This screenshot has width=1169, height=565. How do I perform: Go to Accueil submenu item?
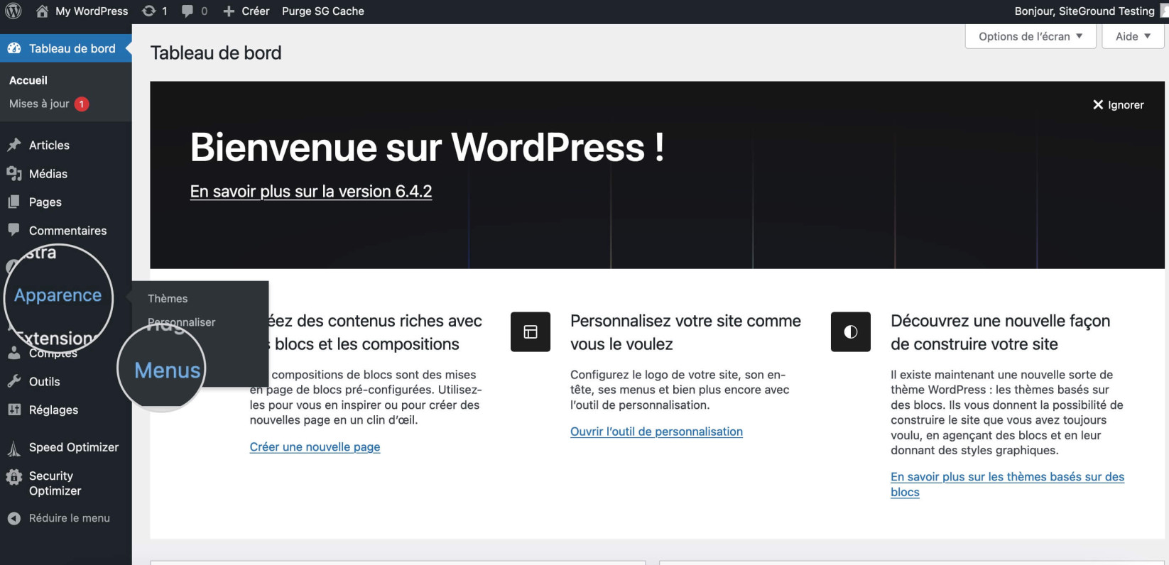coord(28,80)
